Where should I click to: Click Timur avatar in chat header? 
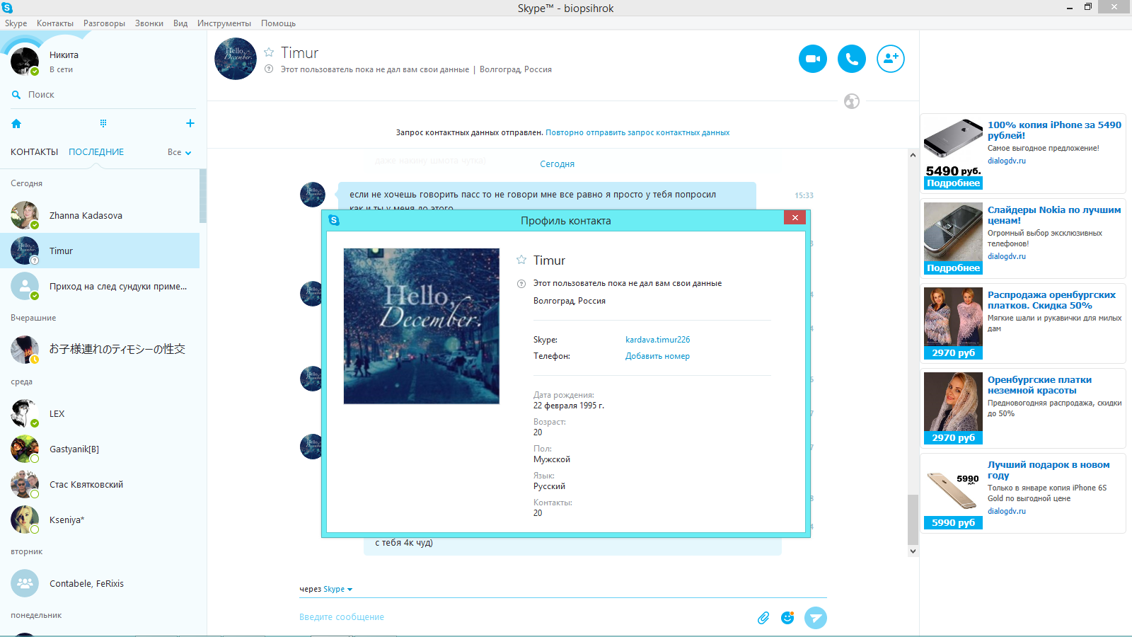(236, 59)
